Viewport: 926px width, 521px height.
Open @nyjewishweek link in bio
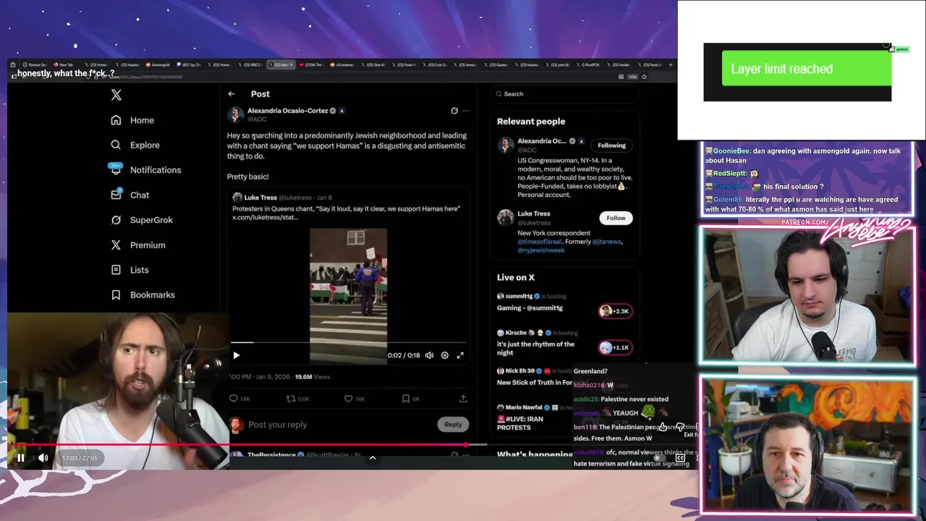(541, 250)
